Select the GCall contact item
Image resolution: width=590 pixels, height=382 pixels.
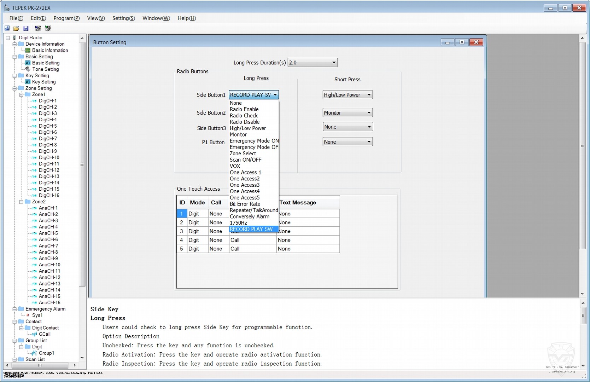click(45, 334)
